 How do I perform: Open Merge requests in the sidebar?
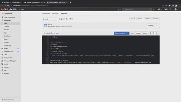[8, 52]
